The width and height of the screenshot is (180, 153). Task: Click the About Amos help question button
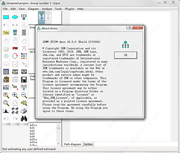coord(130,27)
